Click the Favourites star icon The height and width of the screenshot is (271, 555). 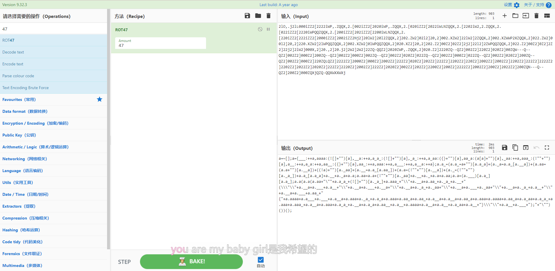pos(100,99)
